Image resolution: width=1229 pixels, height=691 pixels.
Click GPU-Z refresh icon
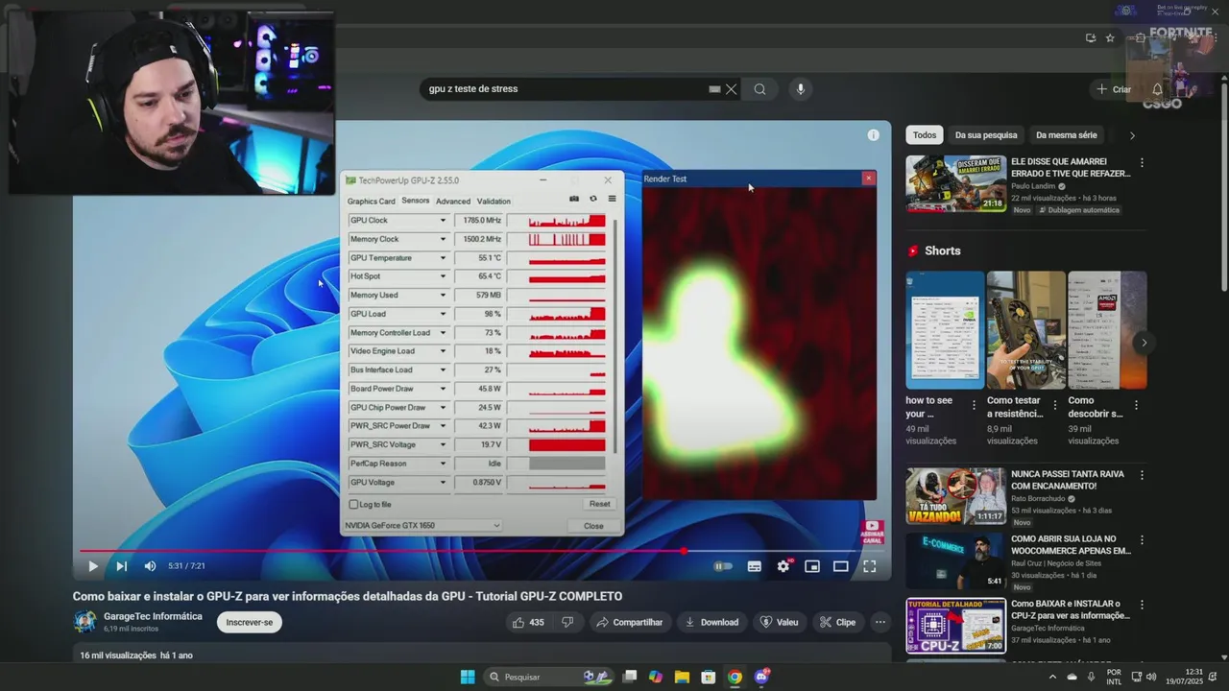click(x=592, y=200)
